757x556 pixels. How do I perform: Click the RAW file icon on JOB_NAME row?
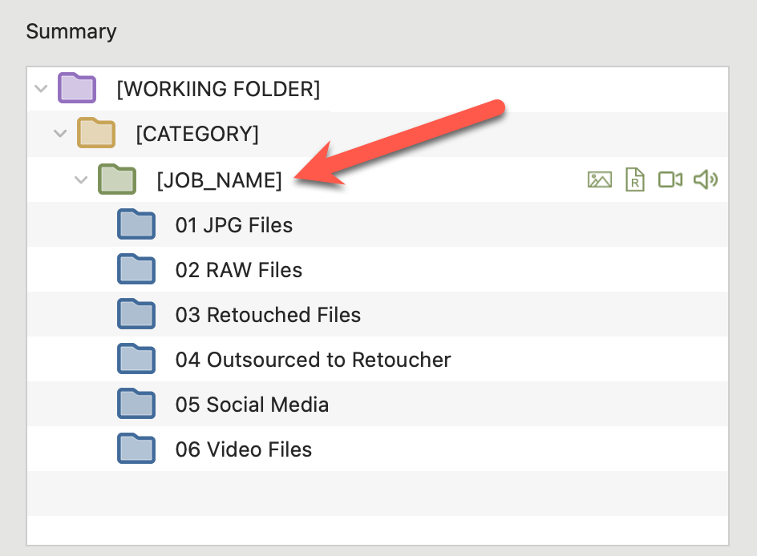tap(635, 179)
